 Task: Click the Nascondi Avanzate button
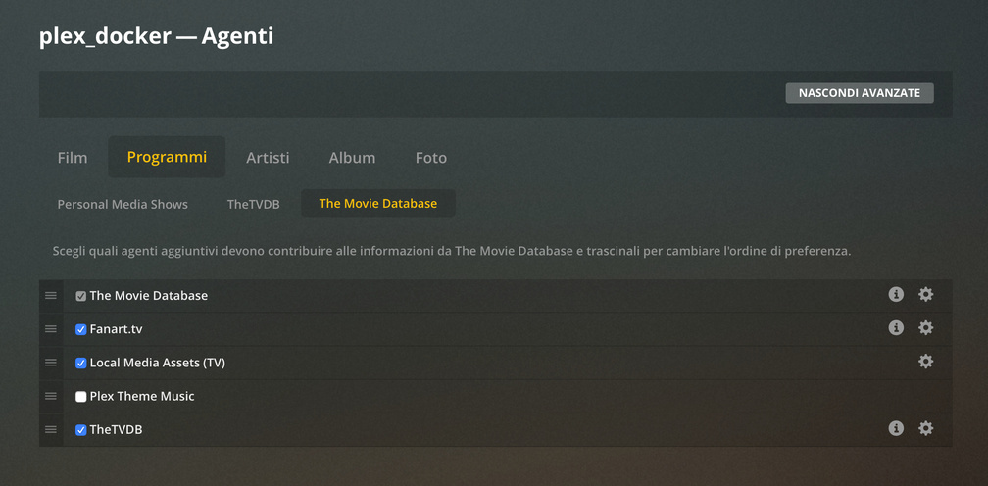pos(859,93)
